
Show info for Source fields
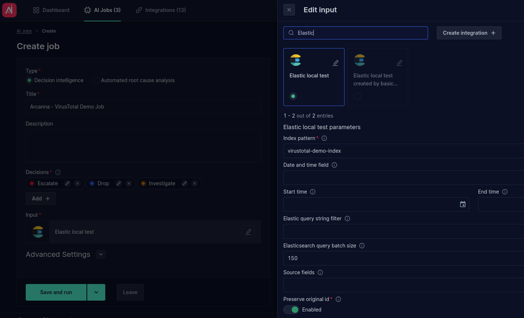(320, 272)
